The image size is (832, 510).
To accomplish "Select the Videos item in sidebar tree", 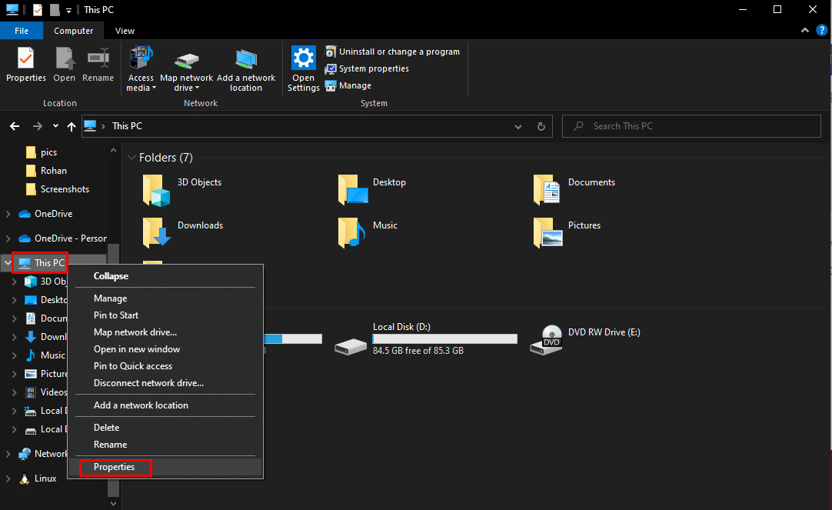I will 46,392.
